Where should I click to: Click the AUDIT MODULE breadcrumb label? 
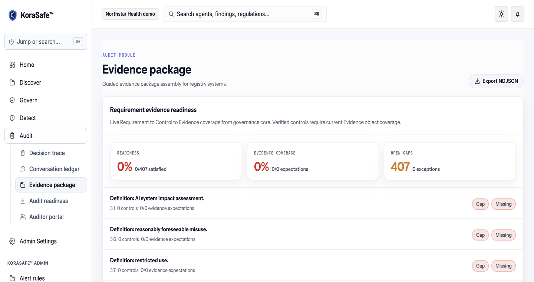[119, 55]
